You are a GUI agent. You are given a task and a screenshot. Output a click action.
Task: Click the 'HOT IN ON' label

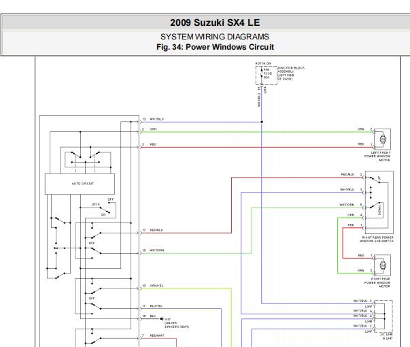[263, 63]
